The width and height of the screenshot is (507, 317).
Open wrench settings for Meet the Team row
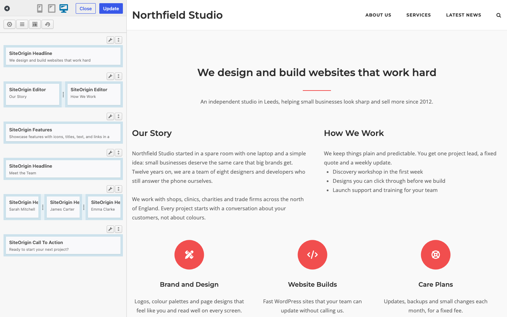(x=110, y=153)
